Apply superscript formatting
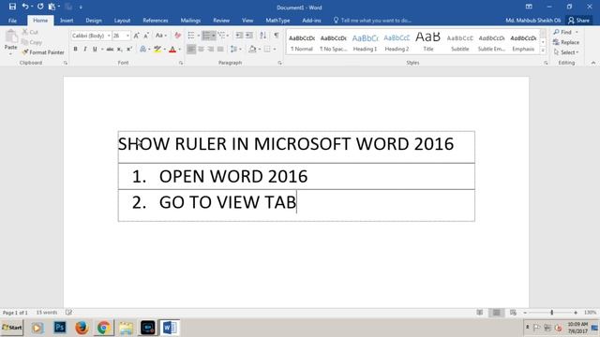The image size is (600, 337). point(129,50)
